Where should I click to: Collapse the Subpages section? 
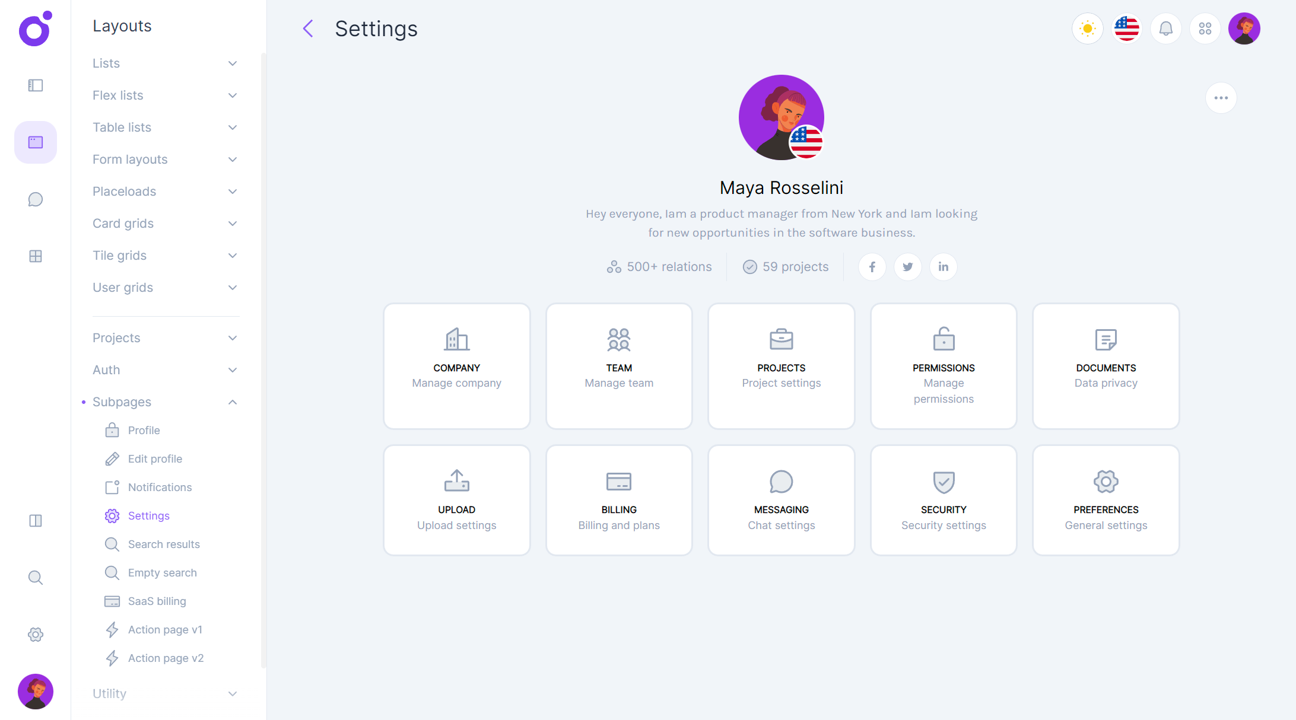click(x=165, y=402)
